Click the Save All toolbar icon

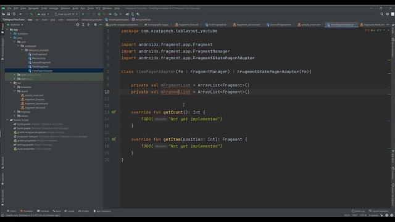pos(9,14)
